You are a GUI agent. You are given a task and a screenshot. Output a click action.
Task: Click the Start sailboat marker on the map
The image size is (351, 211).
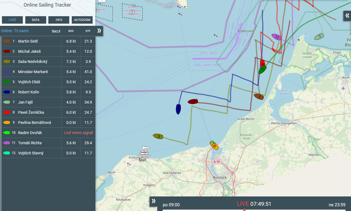(145, 152)
